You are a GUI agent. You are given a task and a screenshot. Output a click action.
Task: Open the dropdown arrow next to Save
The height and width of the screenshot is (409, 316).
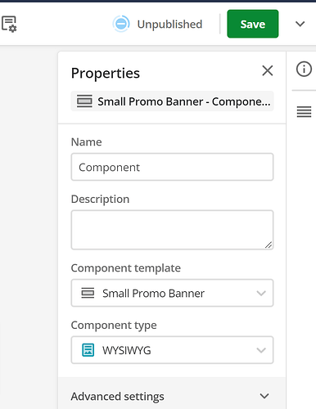[300, 24]
